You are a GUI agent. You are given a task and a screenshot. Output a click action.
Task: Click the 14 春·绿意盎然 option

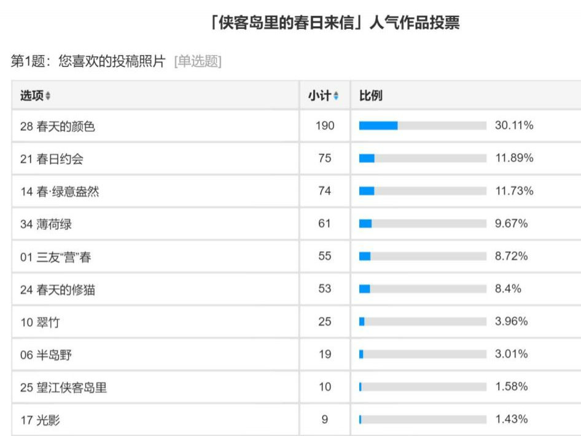click(x=60, y=192)
